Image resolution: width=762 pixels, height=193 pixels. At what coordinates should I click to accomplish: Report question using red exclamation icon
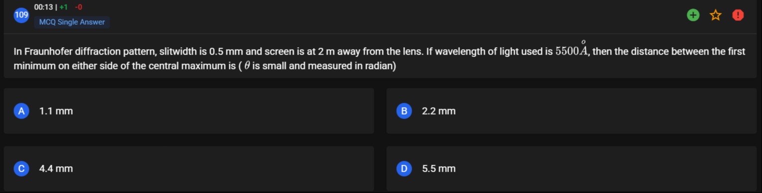coord(738,15)
